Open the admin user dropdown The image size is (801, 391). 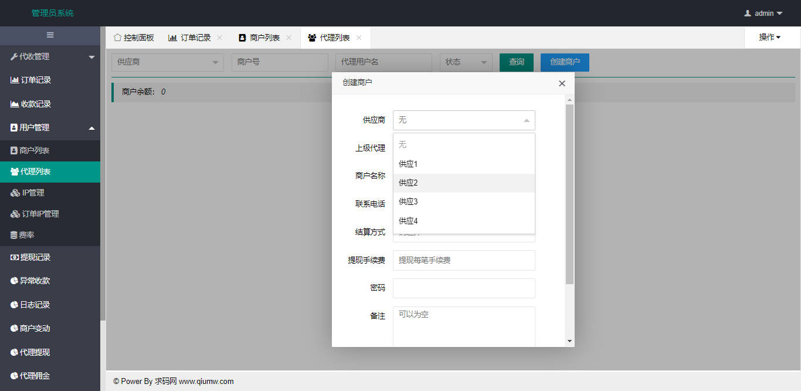[763, 13]
